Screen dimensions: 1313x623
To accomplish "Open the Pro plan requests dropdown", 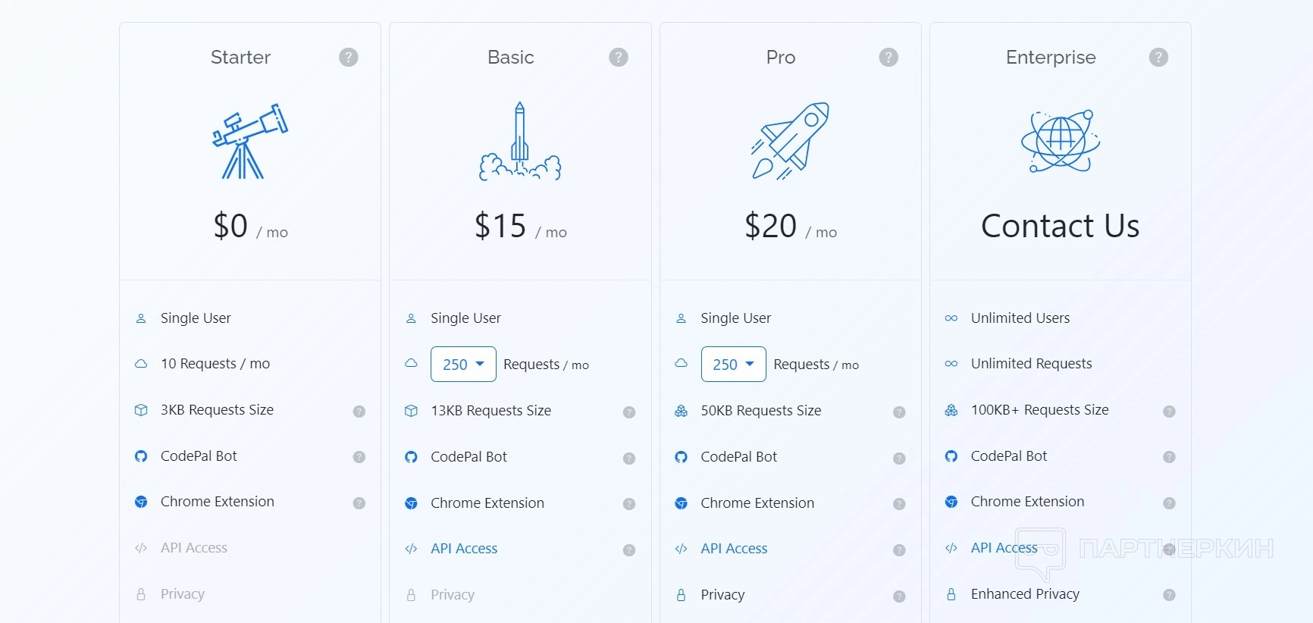I will coord(733,365).
